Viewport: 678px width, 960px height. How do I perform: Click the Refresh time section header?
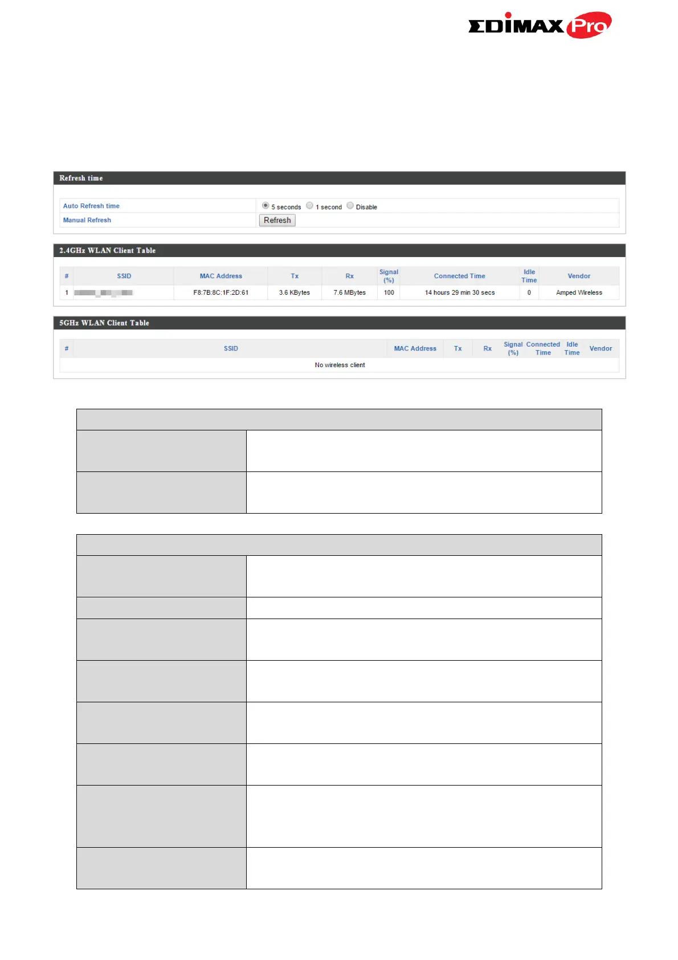tap(339, 178)
